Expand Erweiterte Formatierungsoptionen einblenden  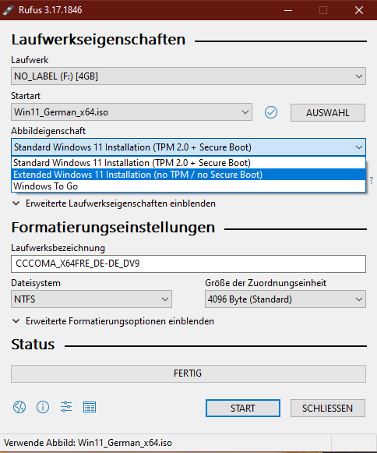114,321
